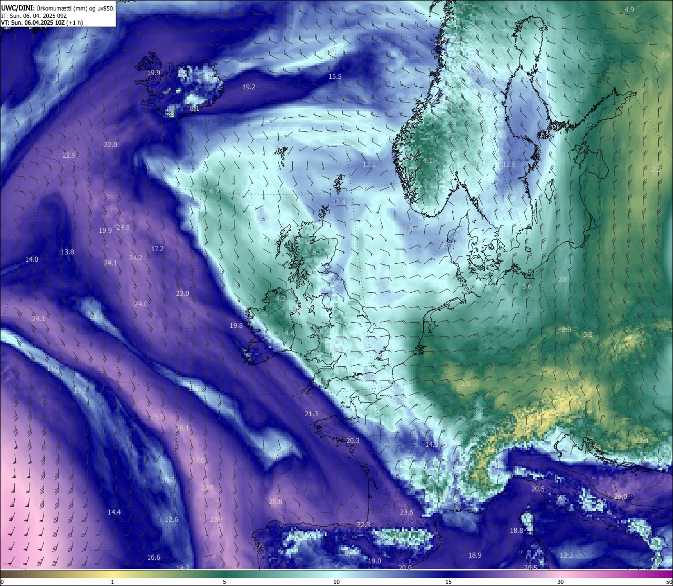Click the 22.9 value on the map
Screen dimensions: 673x586
click(69, 156)
